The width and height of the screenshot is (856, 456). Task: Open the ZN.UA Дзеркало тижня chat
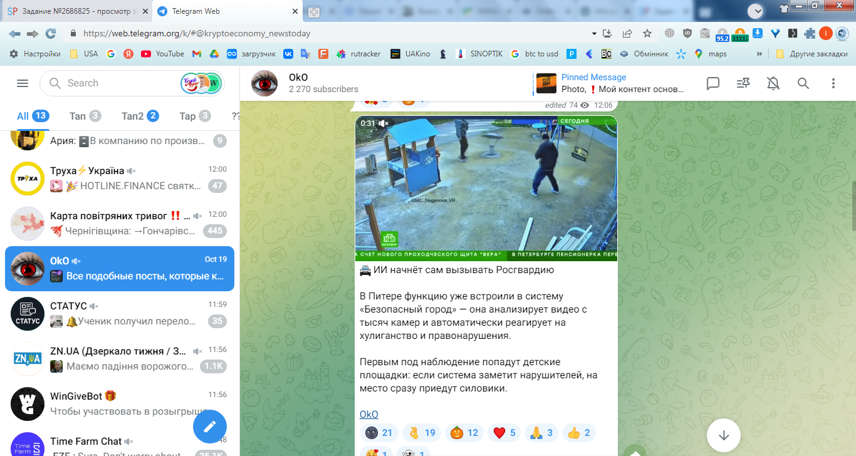pyautogui.click(x=120, y=358)
